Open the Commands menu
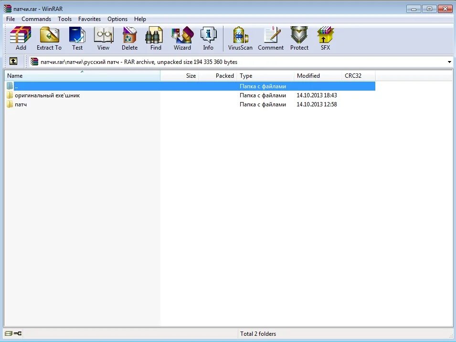 tap(36, 19)
